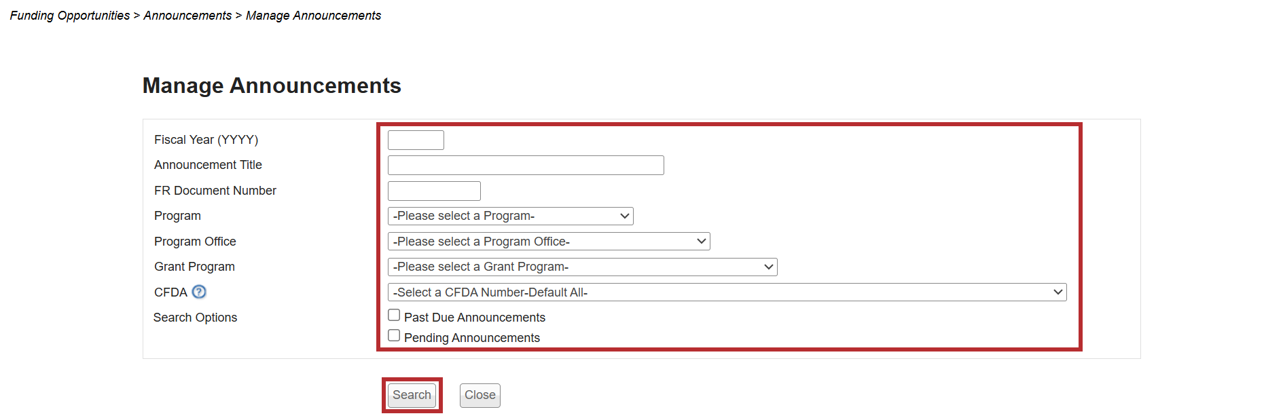Focus the FR Document Number input box
The image size is (1283, 418).
(434, 191)
